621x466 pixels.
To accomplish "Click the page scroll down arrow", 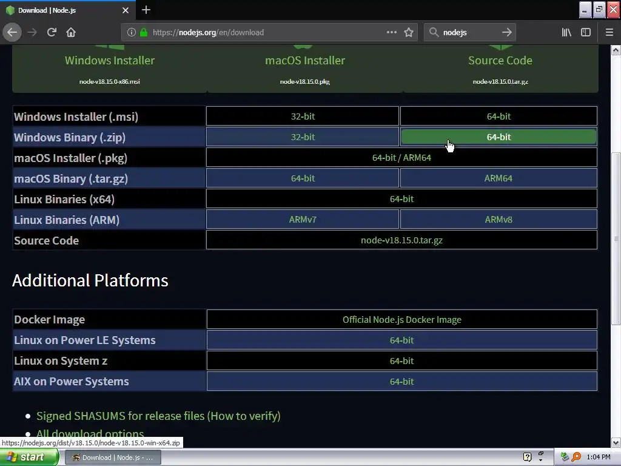I will [x=616, y=442].
